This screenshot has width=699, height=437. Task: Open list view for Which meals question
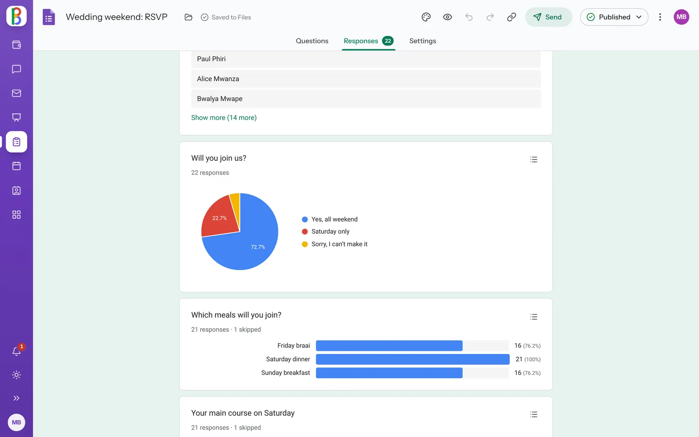coord(533,317)
